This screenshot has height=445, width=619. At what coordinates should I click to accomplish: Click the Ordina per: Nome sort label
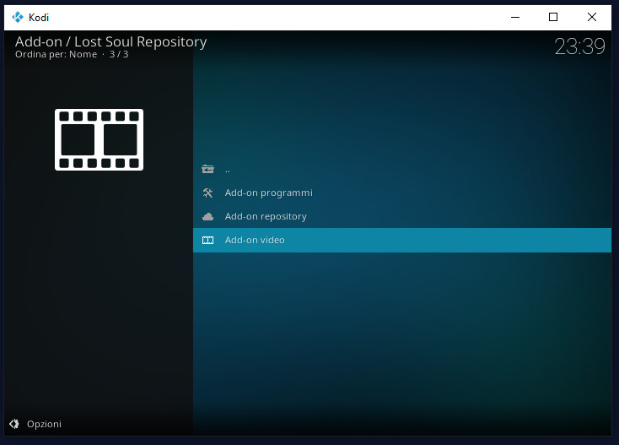click(56, 54)
